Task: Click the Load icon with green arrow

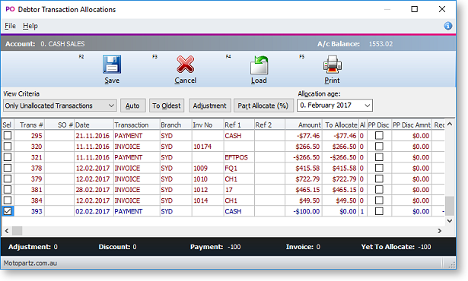Action: coord(259,65)
